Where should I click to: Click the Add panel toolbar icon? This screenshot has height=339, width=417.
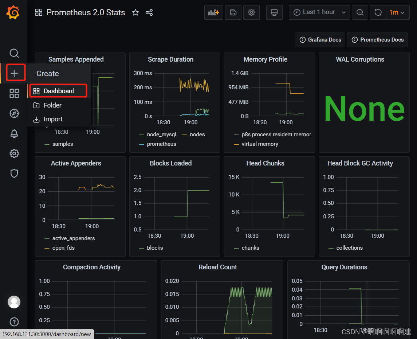(213, 12)
